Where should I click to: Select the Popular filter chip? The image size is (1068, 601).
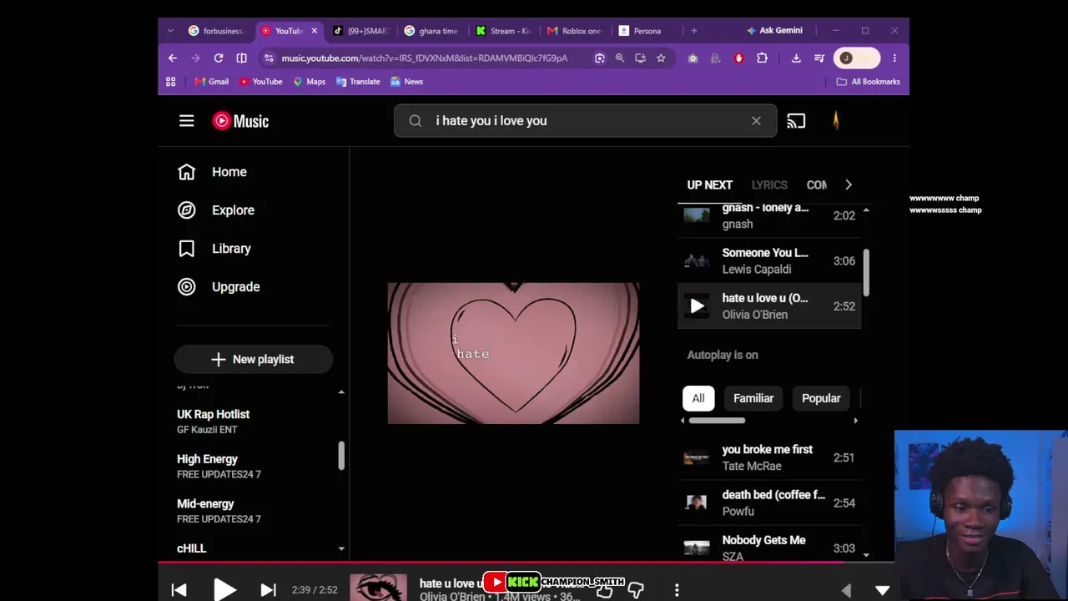tap(821, 398)
